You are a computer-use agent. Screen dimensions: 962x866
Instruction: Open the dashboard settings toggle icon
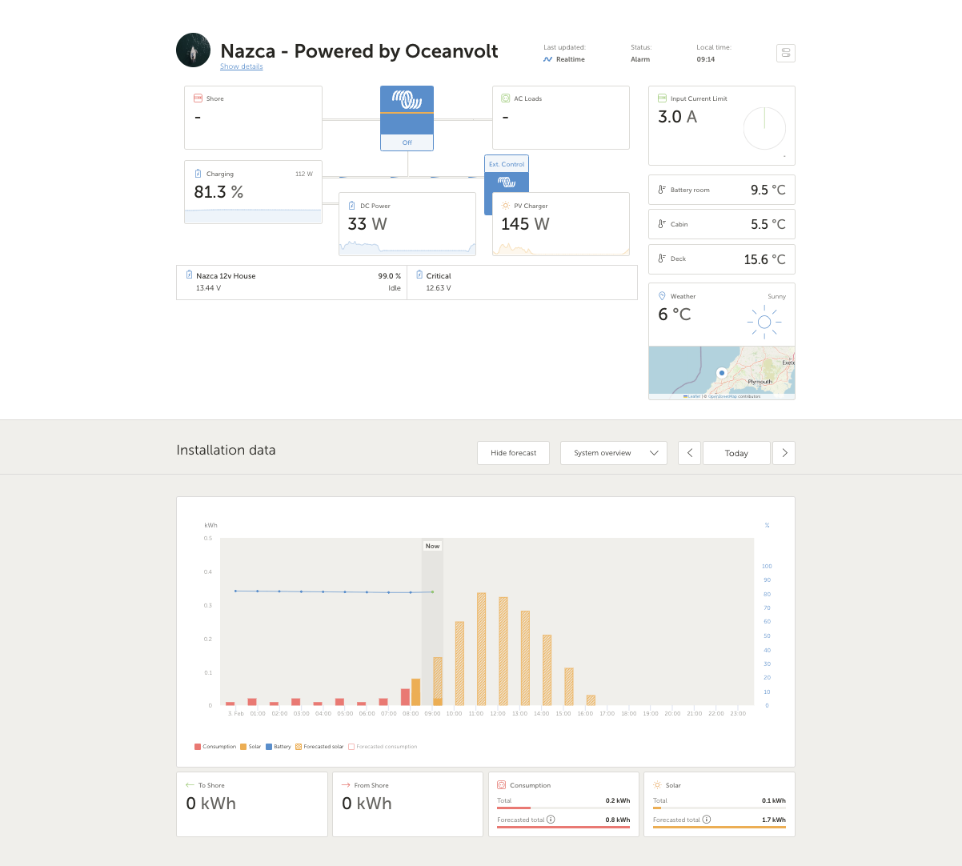pyautogui.click(x=785, y=53)
